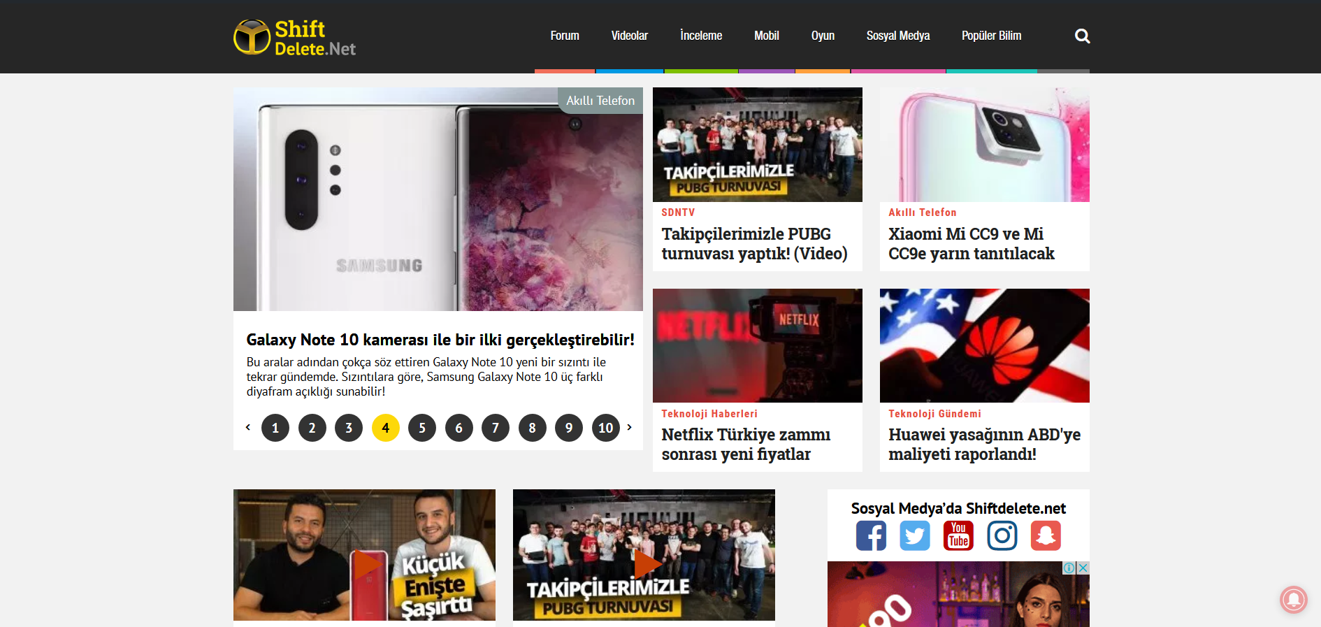1321x627 pixels.
Task: Select slide number 7
Action: click(496, 428)
